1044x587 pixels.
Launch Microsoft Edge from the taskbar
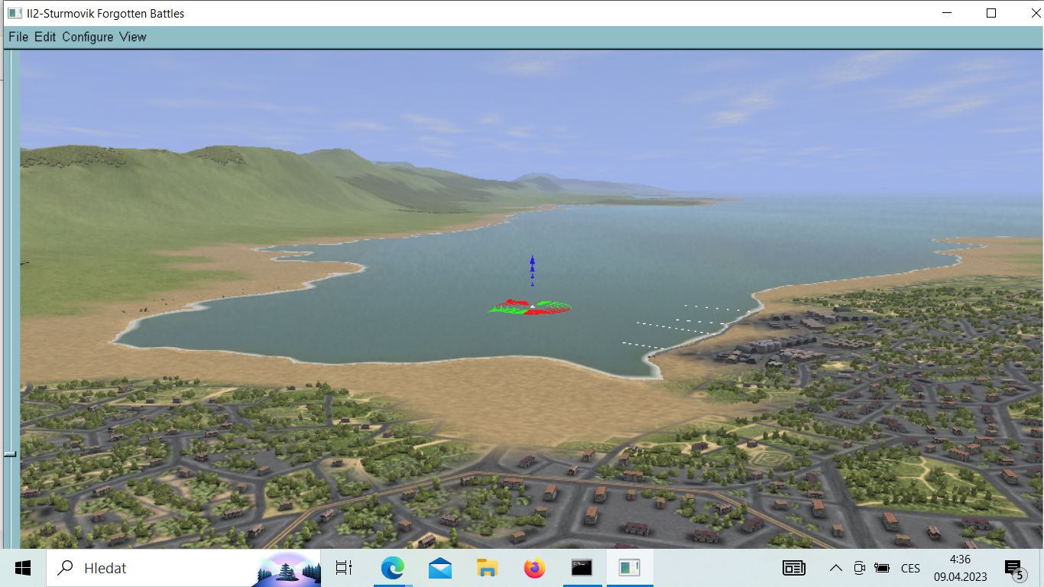tap(392, 568)
